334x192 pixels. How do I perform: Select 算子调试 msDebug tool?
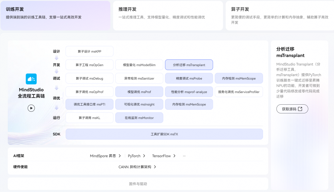(x=89, y=78)
